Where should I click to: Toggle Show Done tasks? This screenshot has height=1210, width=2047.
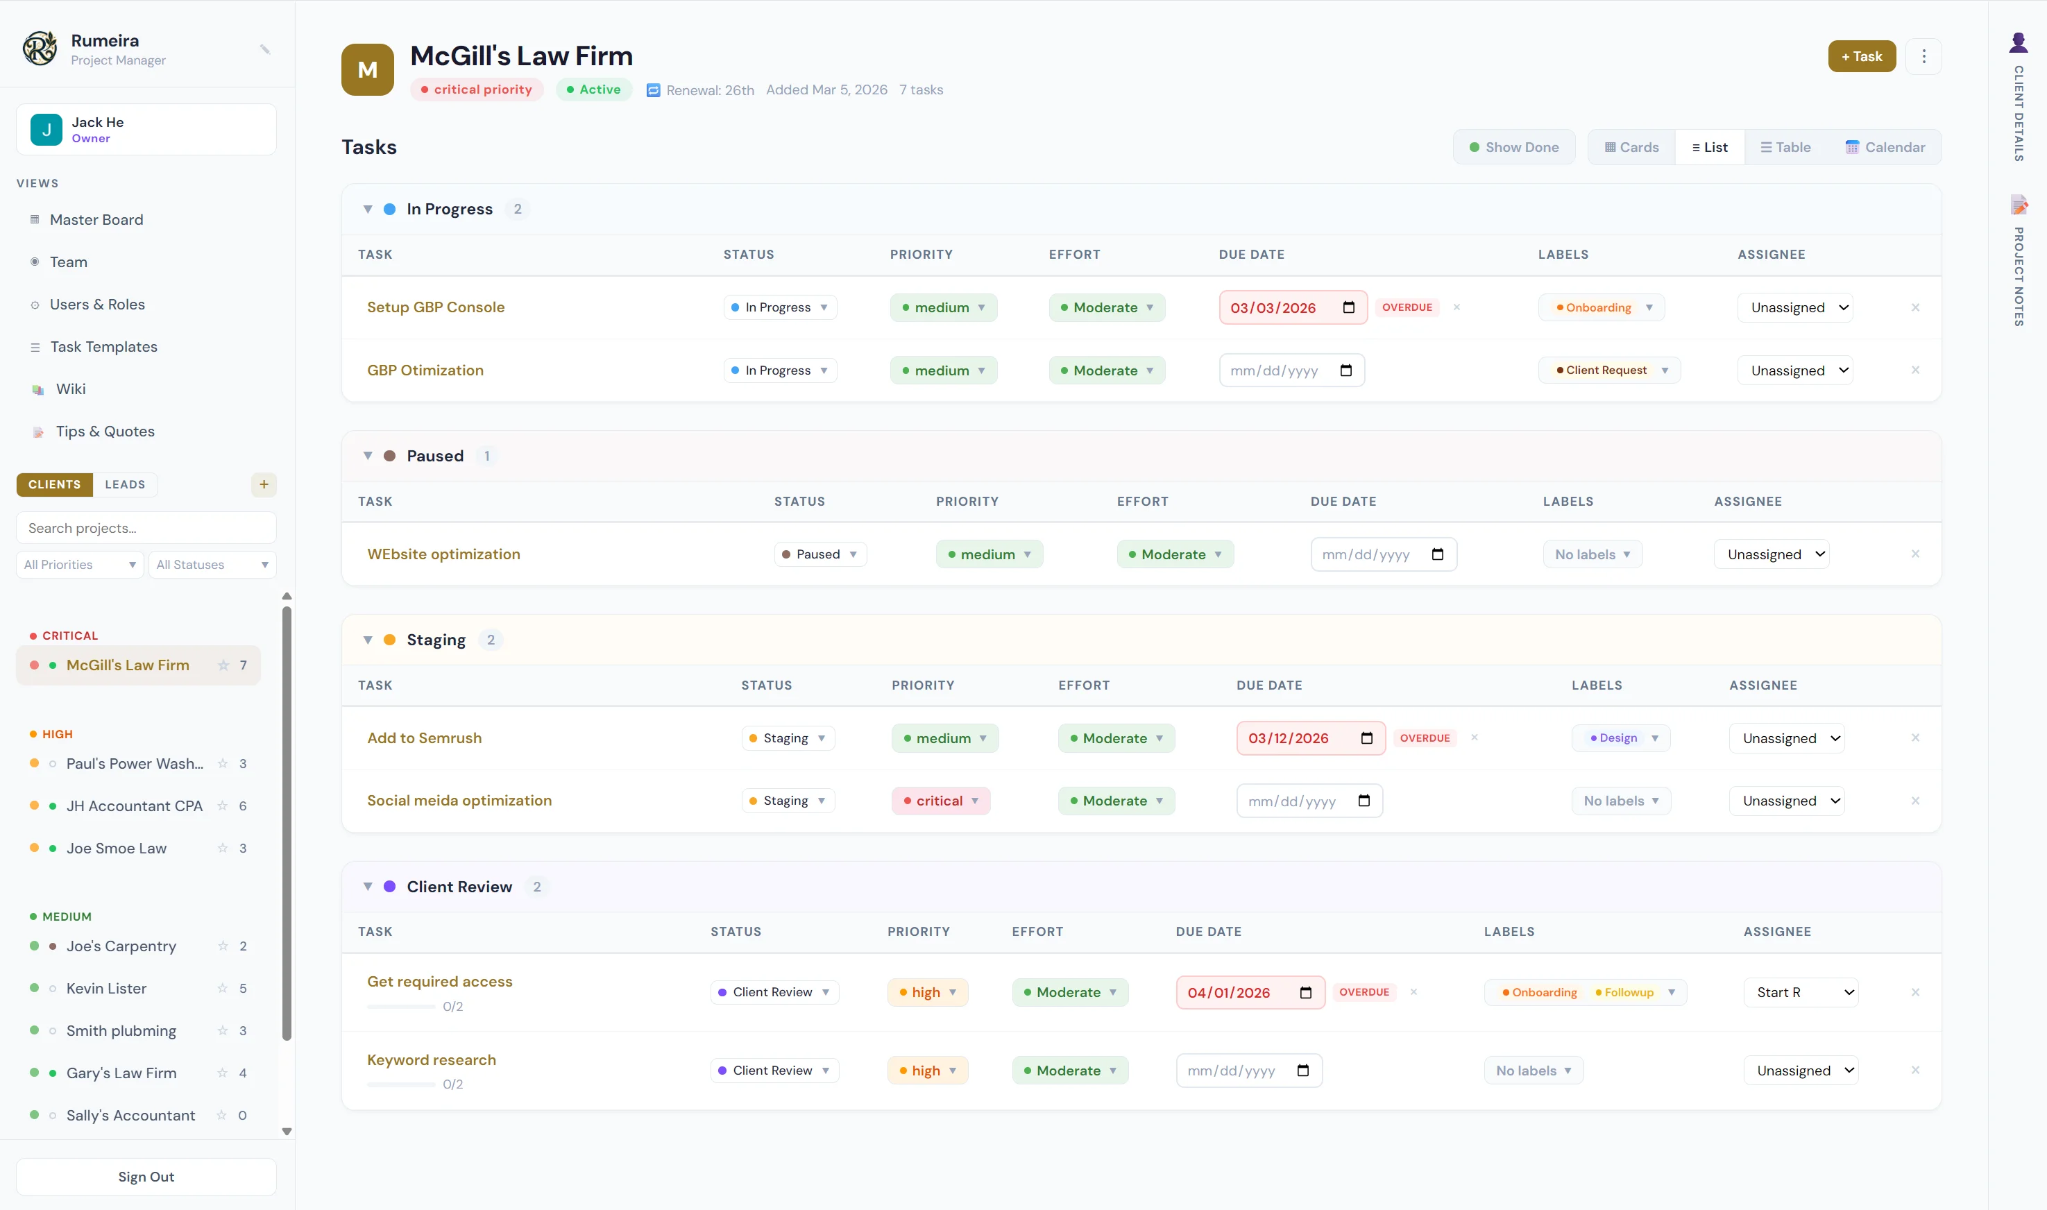pyautogui.click(x=1514, y=148)
